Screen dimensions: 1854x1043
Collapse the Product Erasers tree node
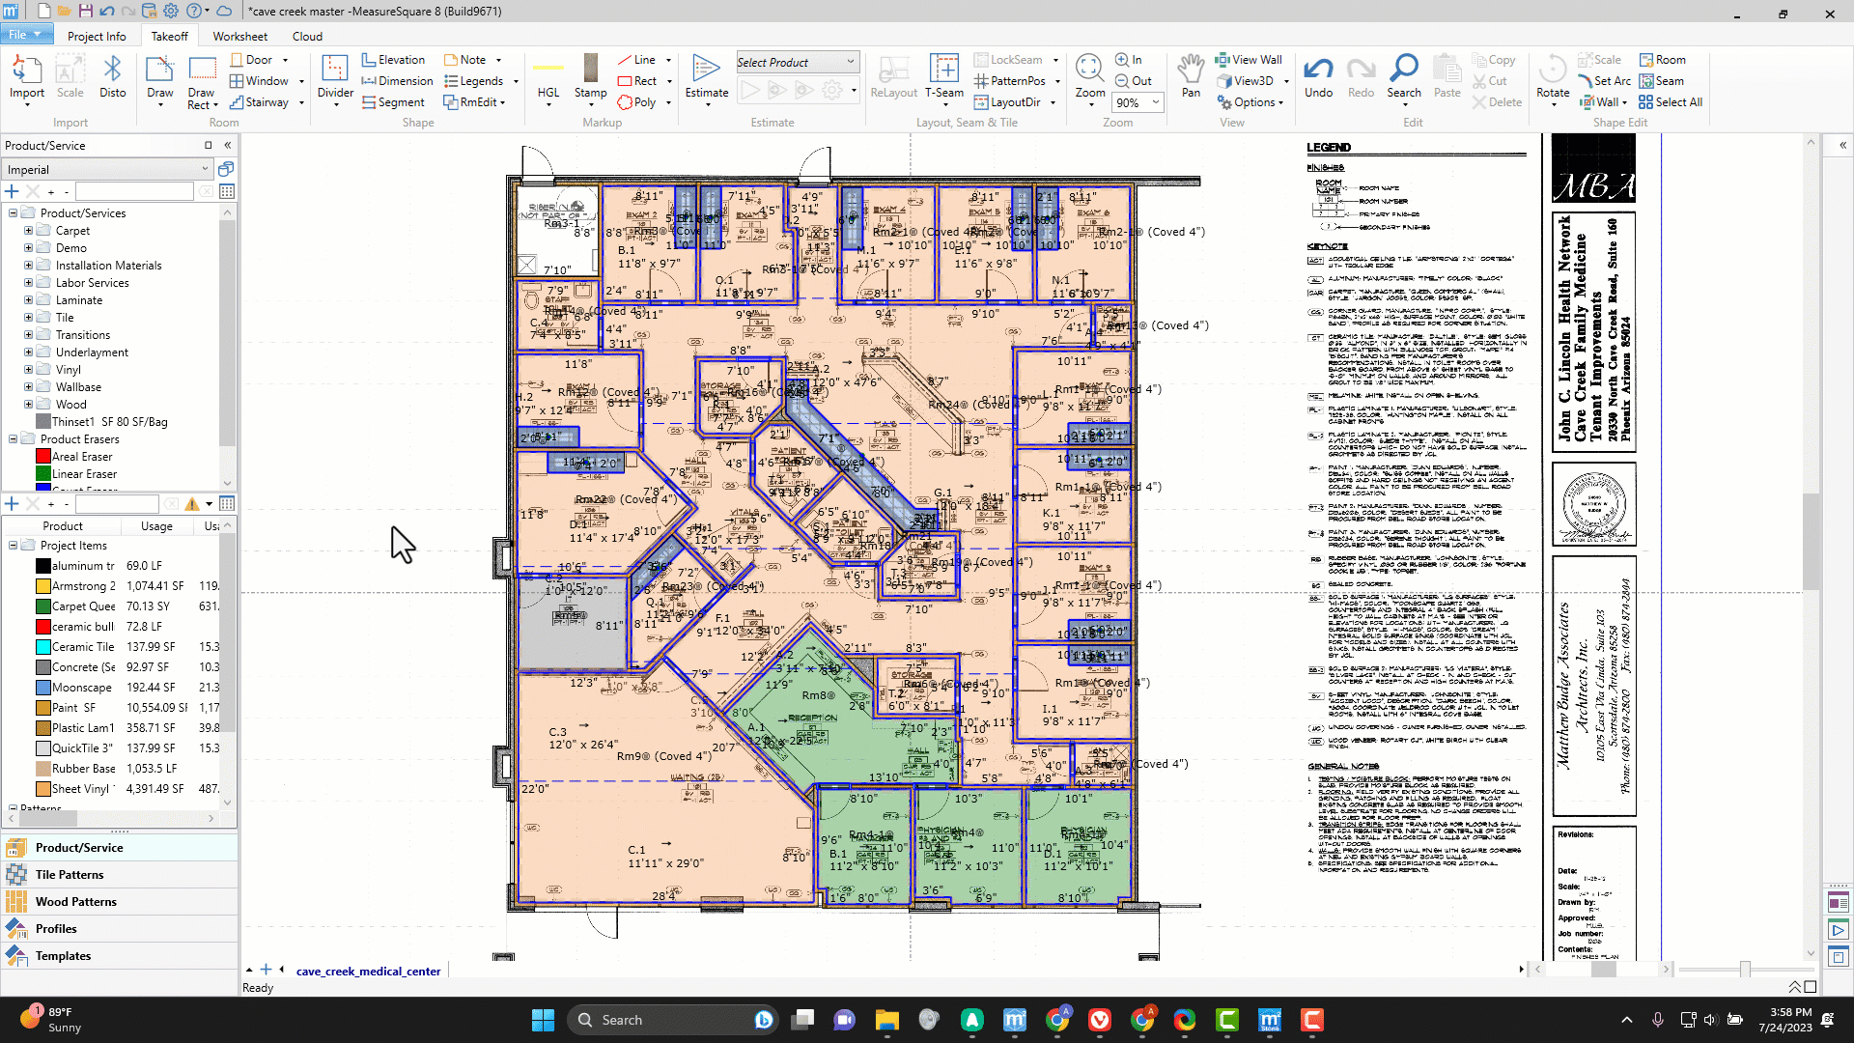pos(13,439)
